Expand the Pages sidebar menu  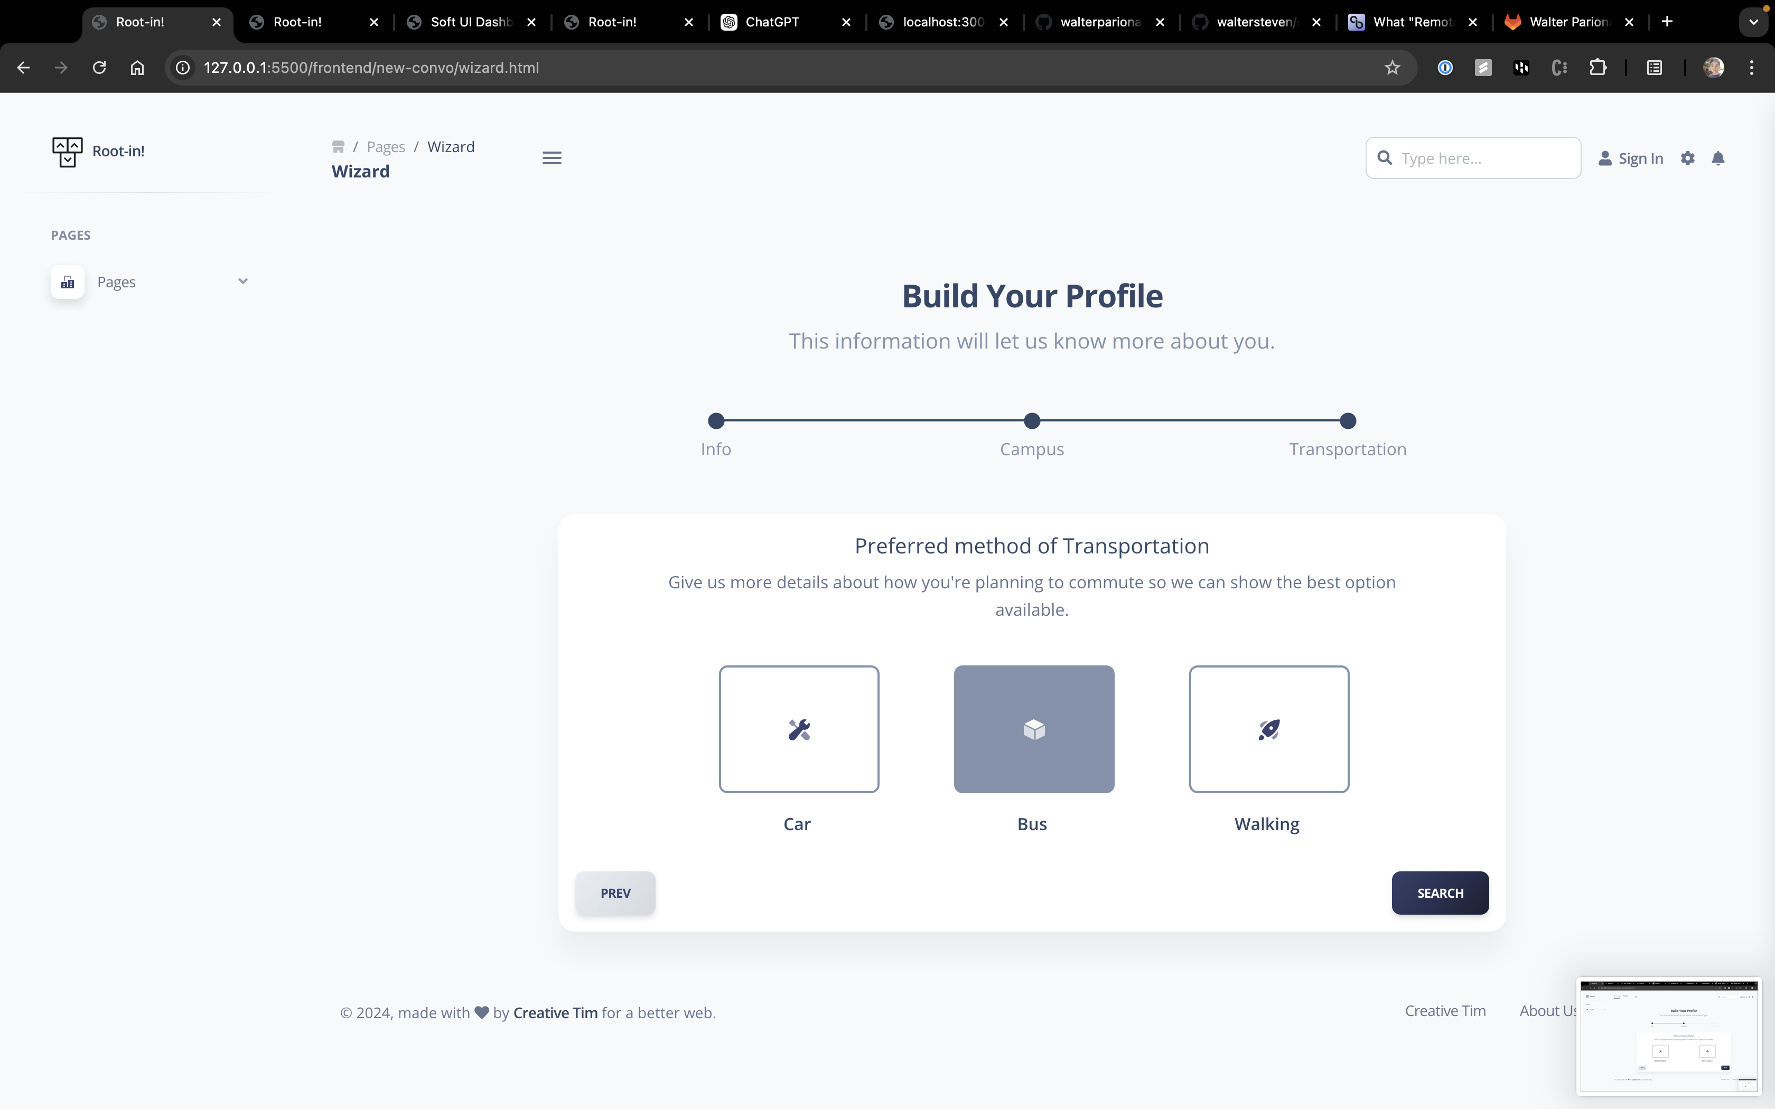pyautogui.click(x=151, y=281)
